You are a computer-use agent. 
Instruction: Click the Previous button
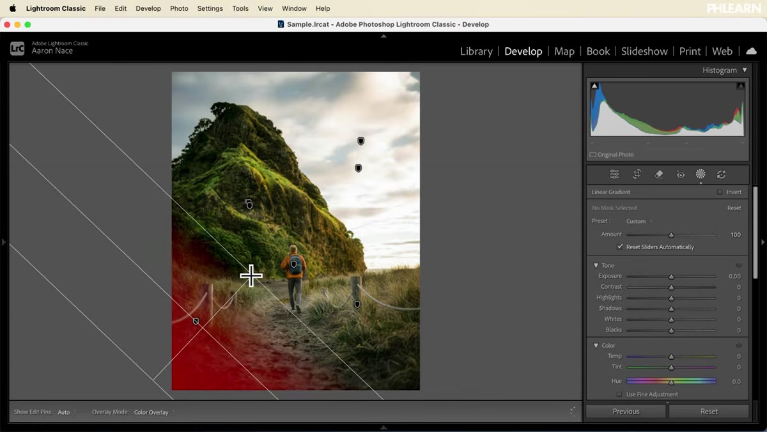(x=626, y=412)
